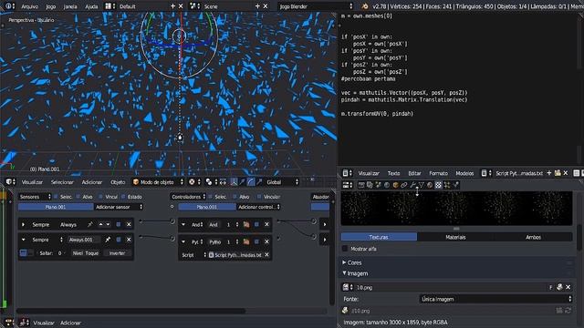Toggle the Sensores Estado checkbox
The image size is (584, 328).
click(123, 197)
